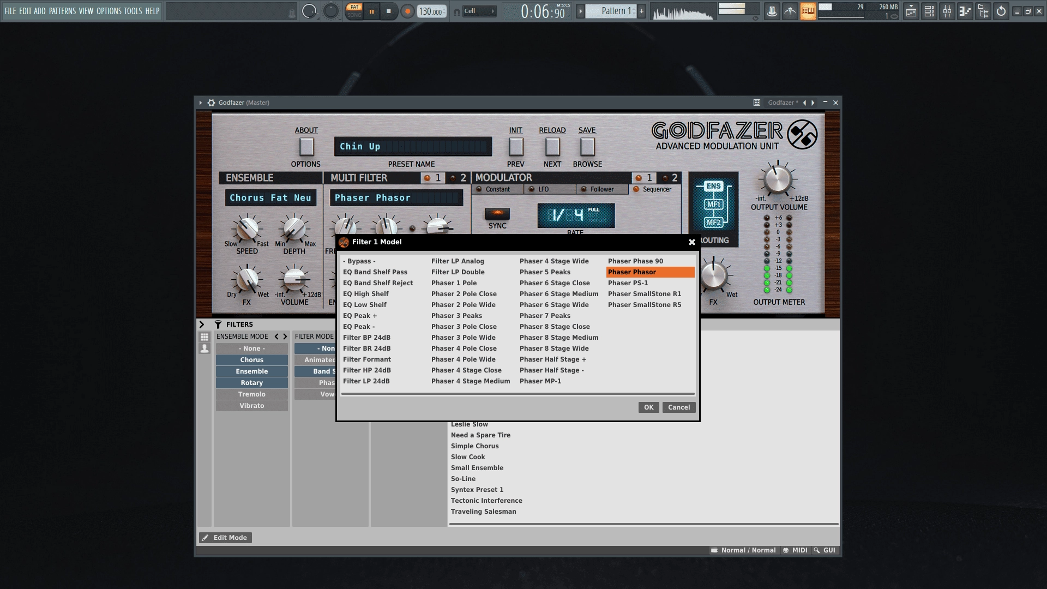Click the ensemble DEPTH knob
Image resolution: width=1047 pixels, height=589 pixels.
(x=294, y=230)
